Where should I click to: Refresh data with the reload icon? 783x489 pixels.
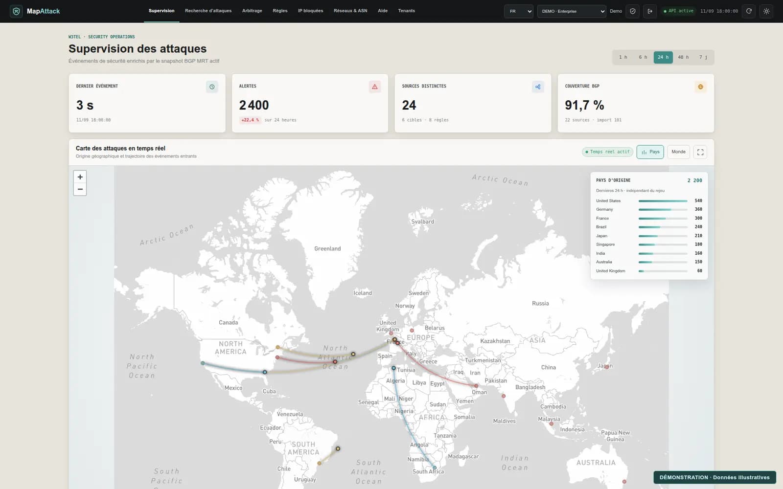tap(749, 11)
